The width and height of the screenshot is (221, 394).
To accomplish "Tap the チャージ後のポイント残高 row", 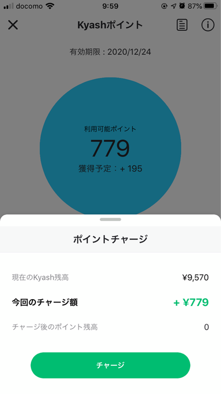I will 110,327.
